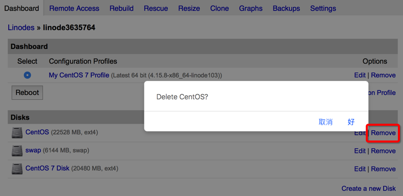Screen dimensions: 403x196
Task: Navigate to the Linodes breadcrumb link
Action: point(21,27)
